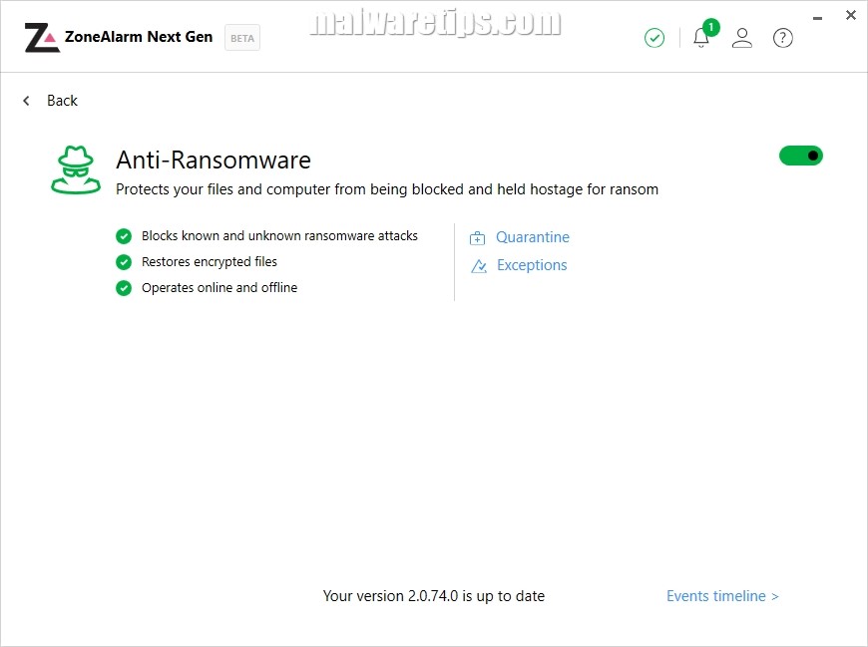This screenshot has width=868, height=647.
Task: Click 'Restores encrypted files' text
Action: (210, 262)
